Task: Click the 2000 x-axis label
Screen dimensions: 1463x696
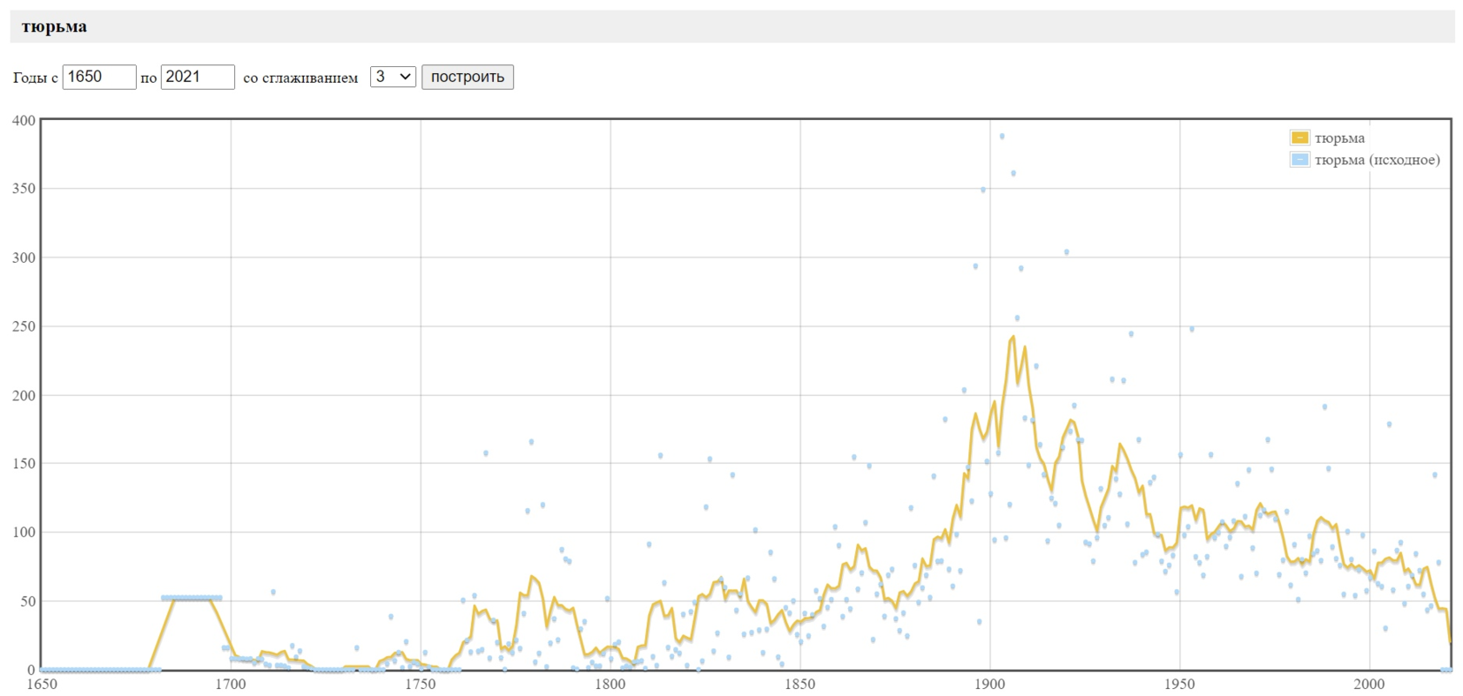Action: pyautogui.click(x=1370, y=684)
